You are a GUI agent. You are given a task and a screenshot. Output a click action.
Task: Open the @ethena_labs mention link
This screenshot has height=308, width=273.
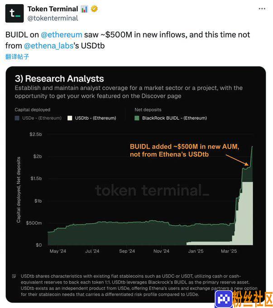pyautogui.click(x=49, y=46)
